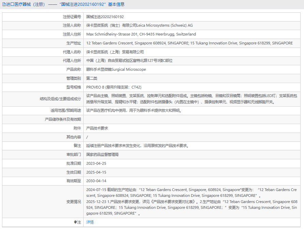Click the 注册人名称 label cell
Viewport: 304px width, 229px height.
tap(43, 25)
